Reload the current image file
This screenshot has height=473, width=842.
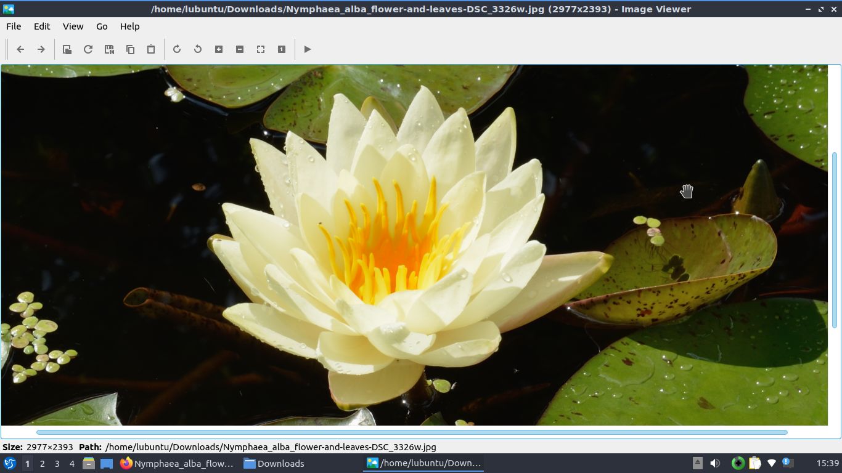pos(88,49)
